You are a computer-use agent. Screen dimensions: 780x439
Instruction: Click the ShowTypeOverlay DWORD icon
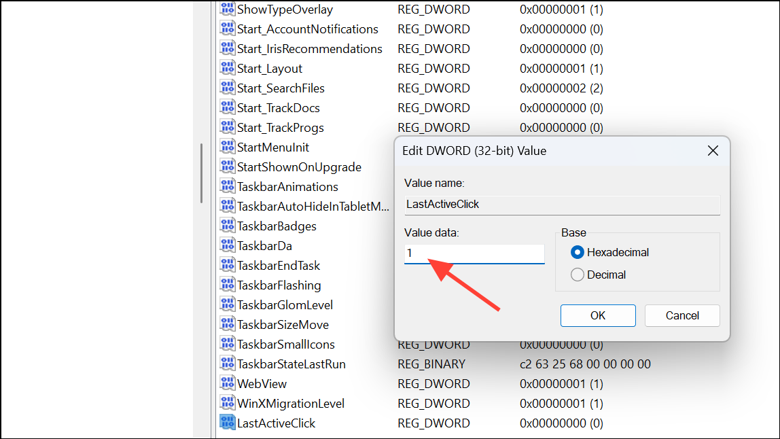pyautogui.click(x=227, y=10)
